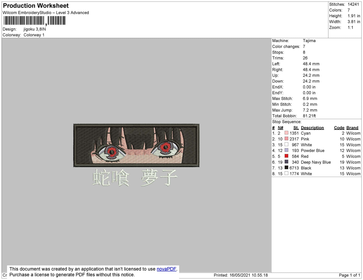This screenshot has width=363, height=280.
Task: Click the Code column header
Action: [339, 128]
